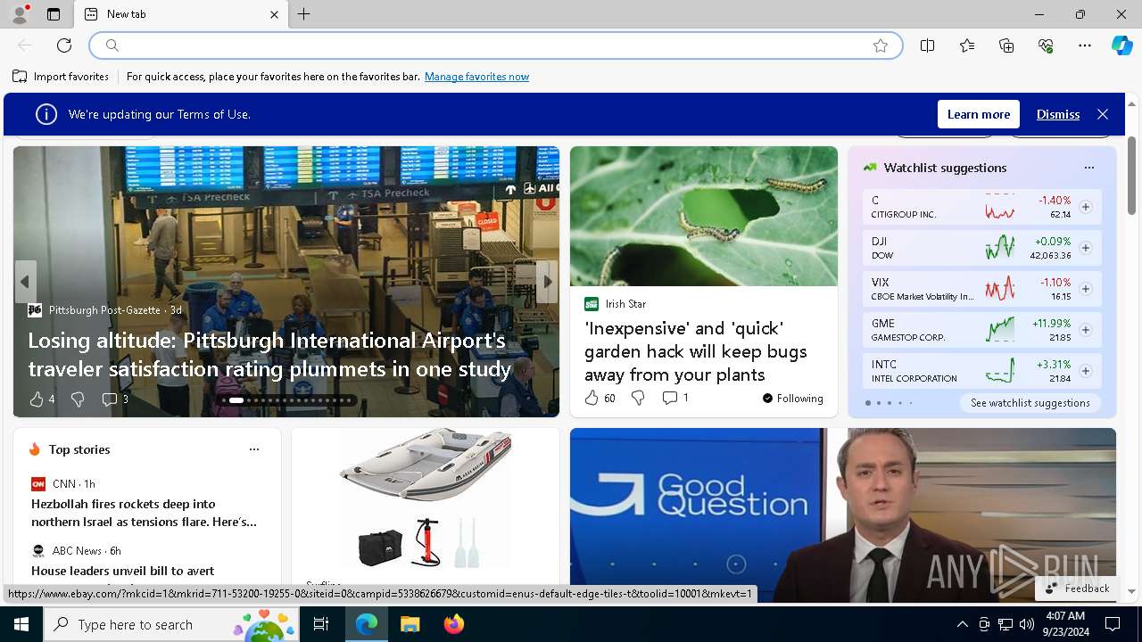Add Citigroup to watchlist

pos(1086,207)
